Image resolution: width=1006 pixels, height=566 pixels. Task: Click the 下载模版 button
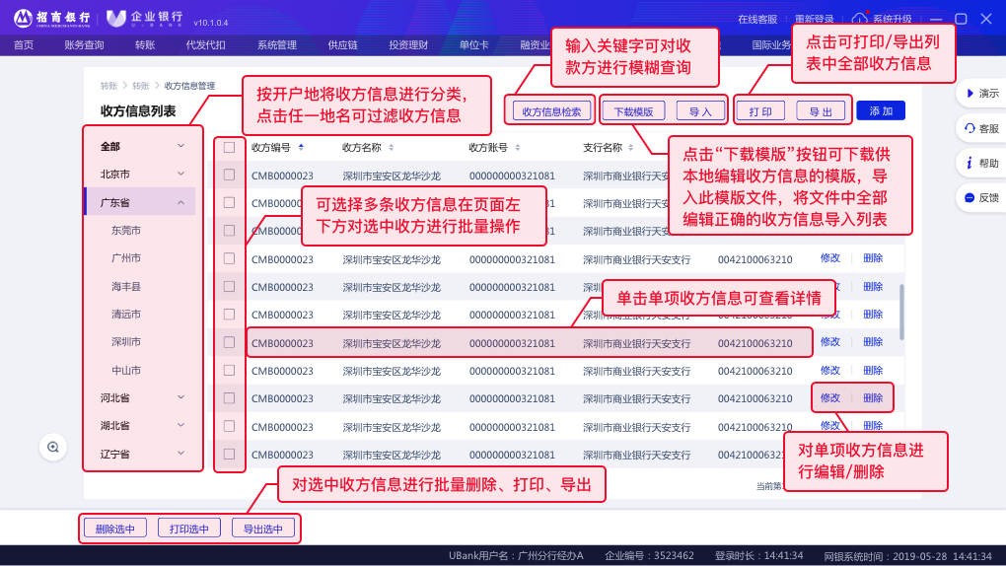pyautogui.click(x=633, y=111)
